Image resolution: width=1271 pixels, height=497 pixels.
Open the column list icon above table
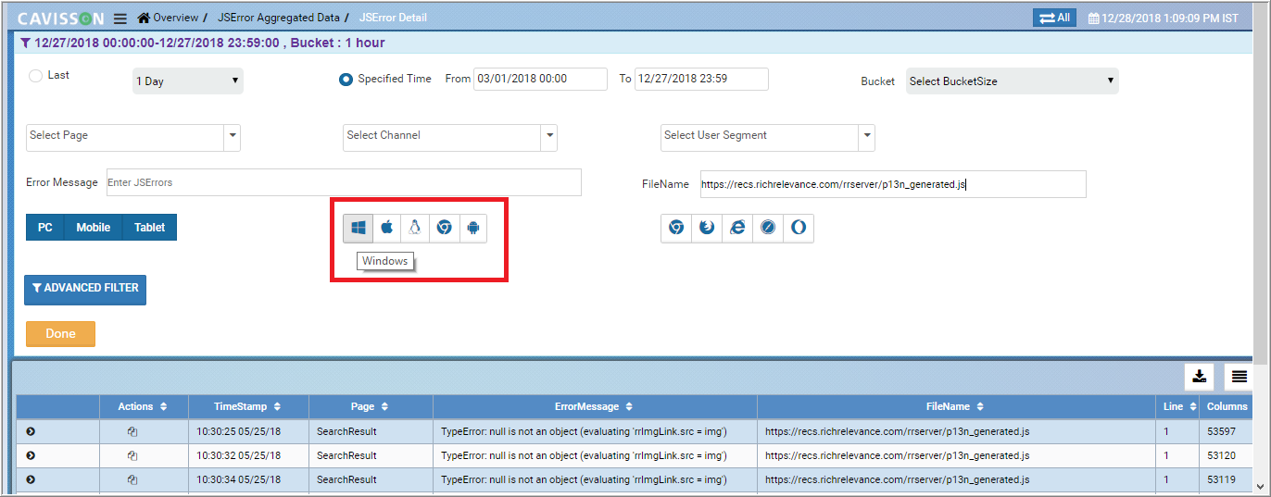[x=1240, y=377]
